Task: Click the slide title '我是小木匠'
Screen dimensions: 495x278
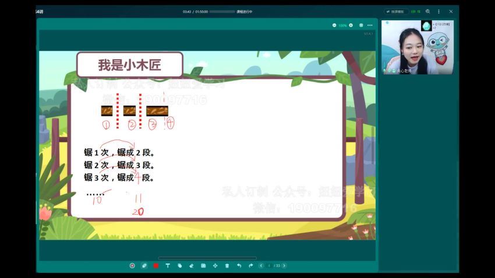Action: point(129,65)
